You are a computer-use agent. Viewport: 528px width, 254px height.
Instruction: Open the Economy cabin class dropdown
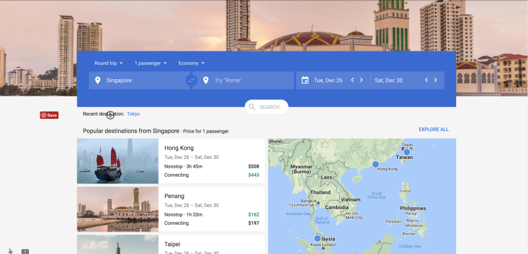click(191, 63)
